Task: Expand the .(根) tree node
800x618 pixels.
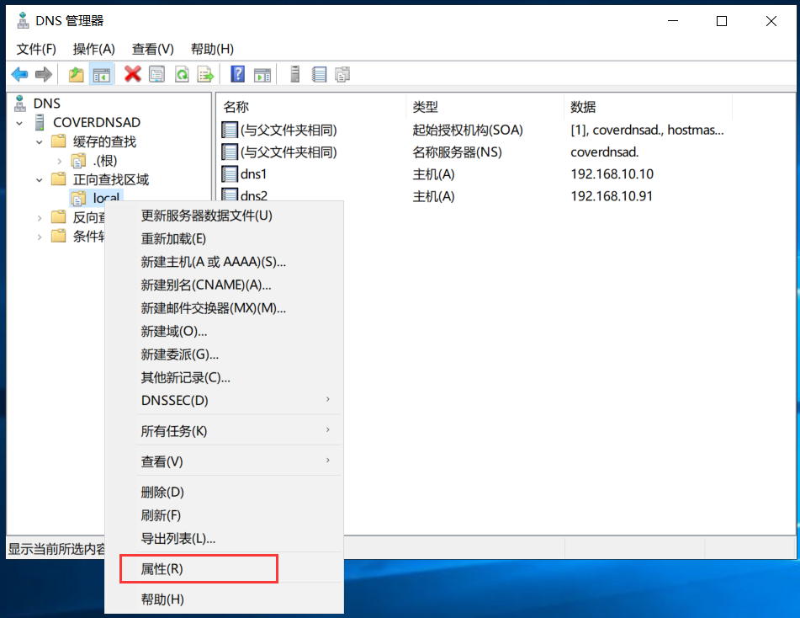Action: coord(59,161)
